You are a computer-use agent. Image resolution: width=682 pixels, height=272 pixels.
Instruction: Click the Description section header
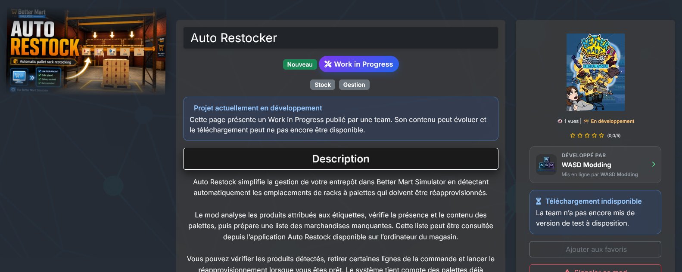pos(341,159)
